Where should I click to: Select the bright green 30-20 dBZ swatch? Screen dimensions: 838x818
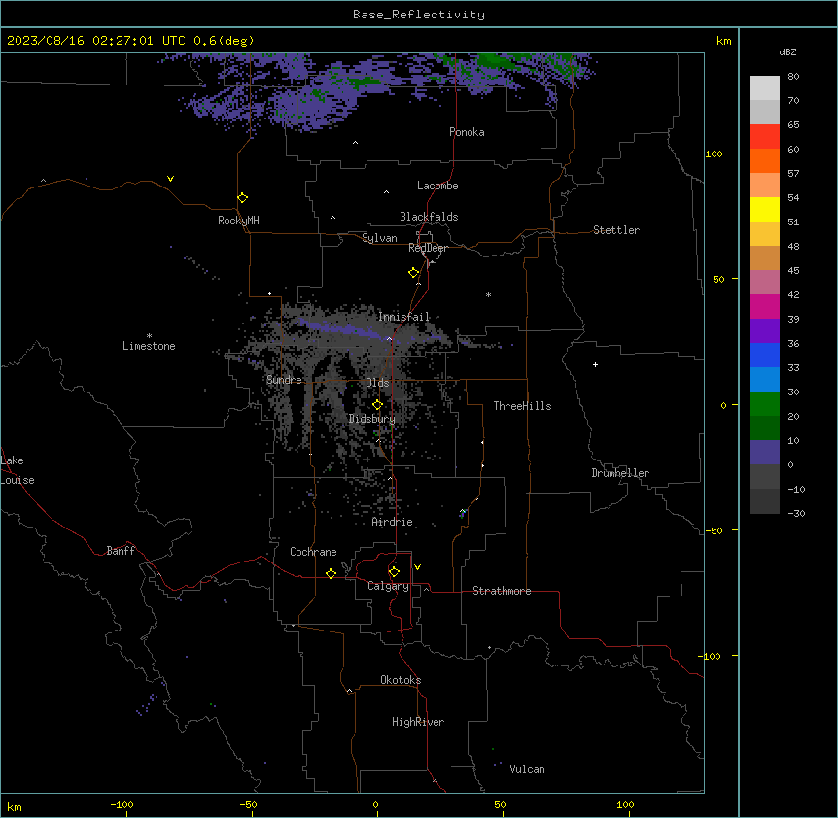click(x=764, y=404)
